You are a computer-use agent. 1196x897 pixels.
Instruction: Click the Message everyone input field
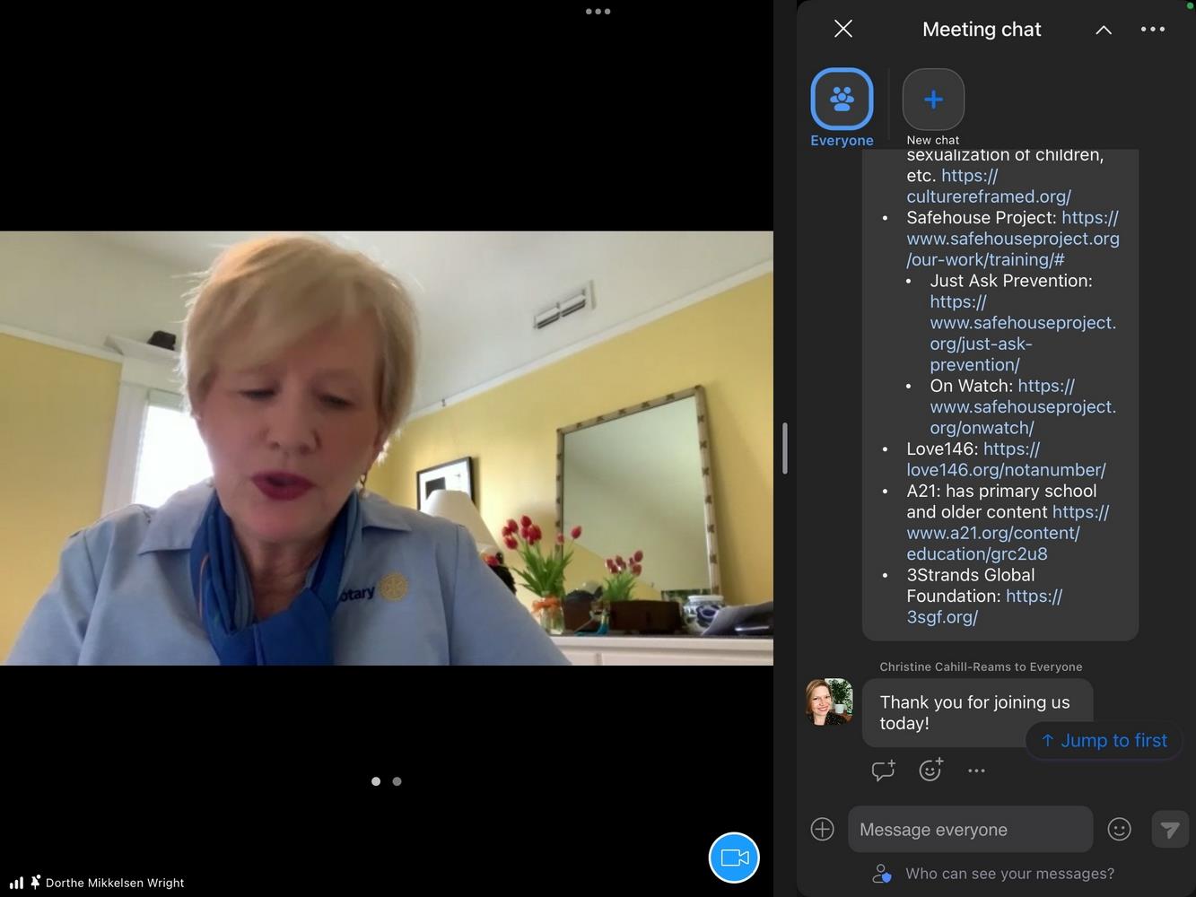970,830
